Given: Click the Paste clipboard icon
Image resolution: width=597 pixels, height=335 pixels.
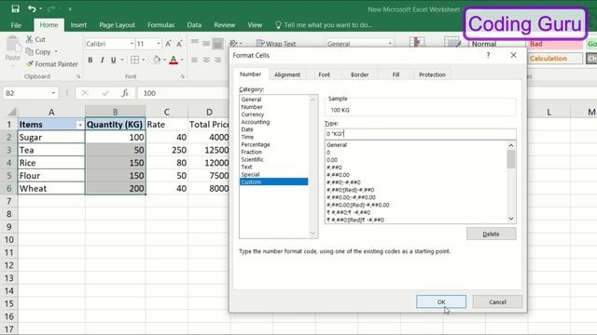Looking at the screenshot, I should pos(13,45).
